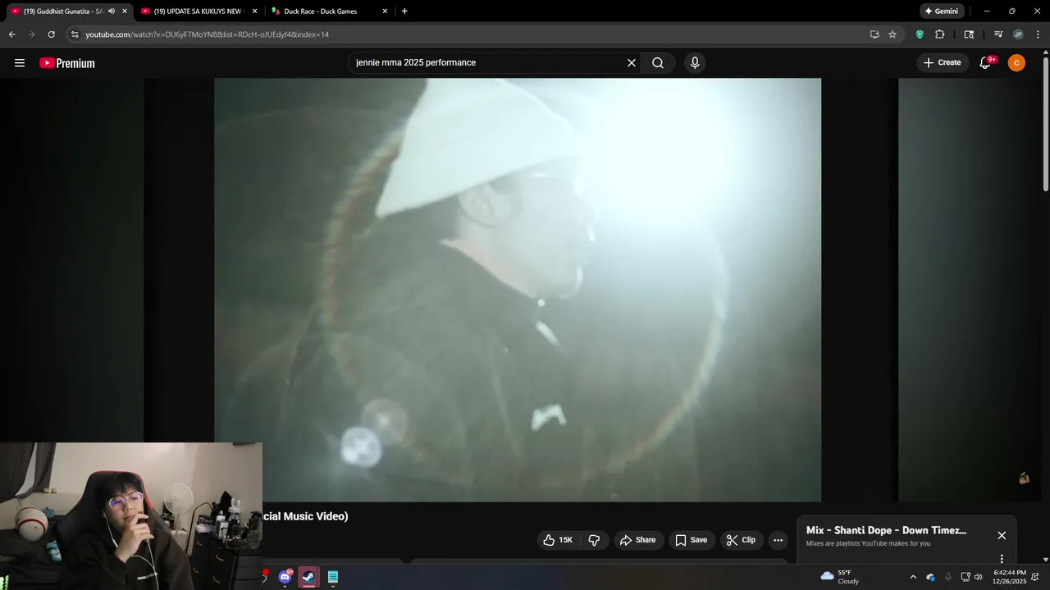Open the green shield extension
Viewport: 1050px width, 590px height.
pyautogui.click(x=920, y=34)
